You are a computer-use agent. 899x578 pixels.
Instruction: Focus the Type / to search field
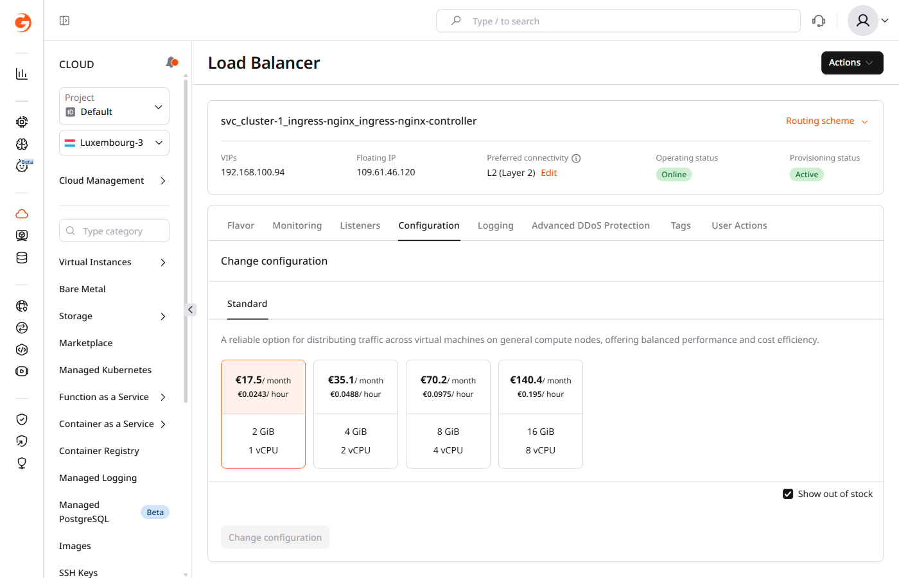tap(618, 21)
